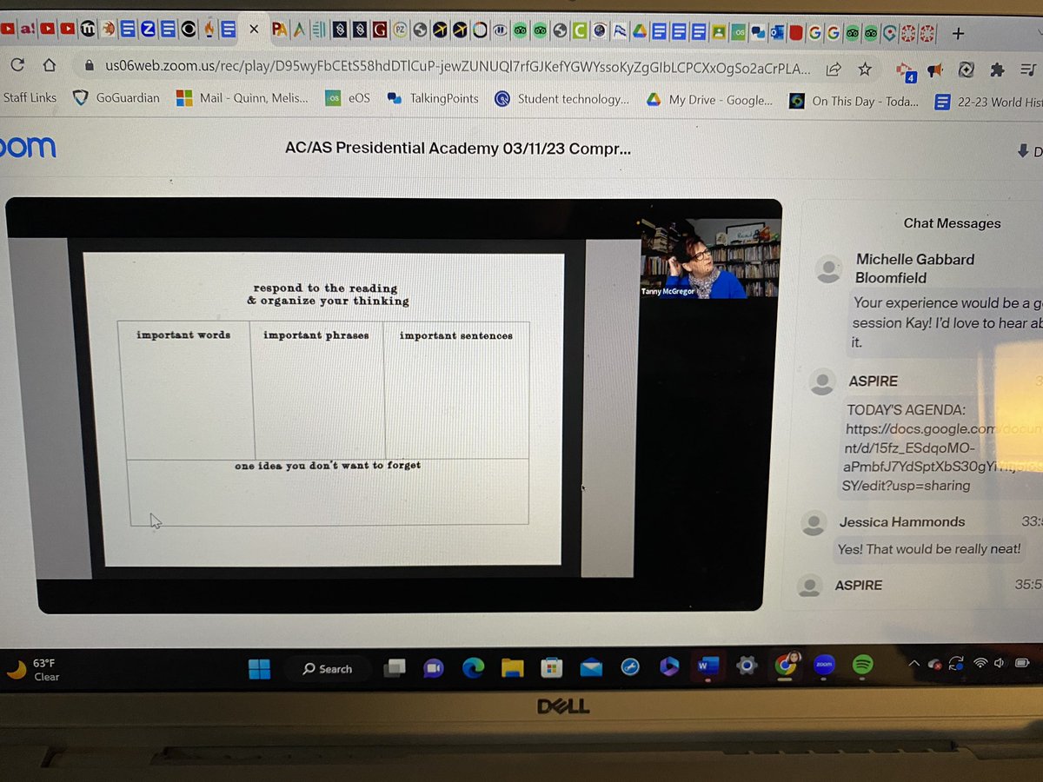Screen dimensions: 1043x782
Task: Open the Mail app from the taskbar
Action: pyautogui.click(x=590, y=667)
